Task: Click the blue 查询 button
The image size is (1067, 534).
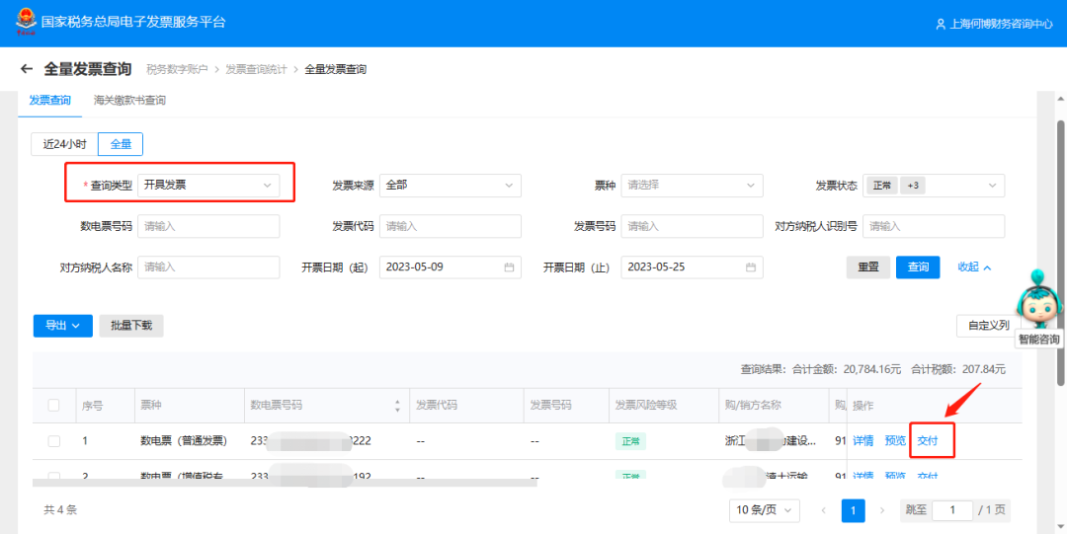Action: tap(918, 267)
